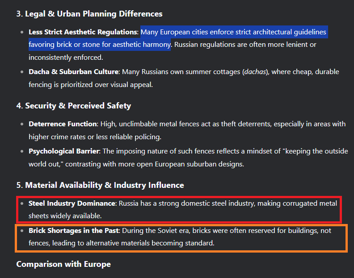
Task: Click the bold 'Deterrence Function' label
Action: [x=63, y=124]
